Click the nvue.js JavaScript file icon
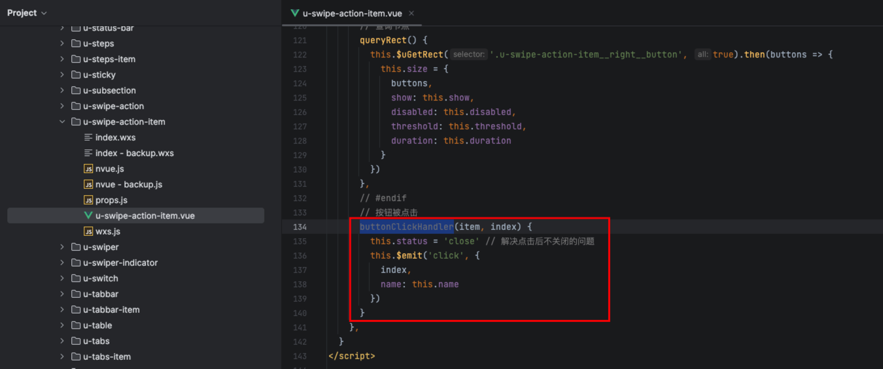Viewport: 883px width, 369px height. coord(88,168)
